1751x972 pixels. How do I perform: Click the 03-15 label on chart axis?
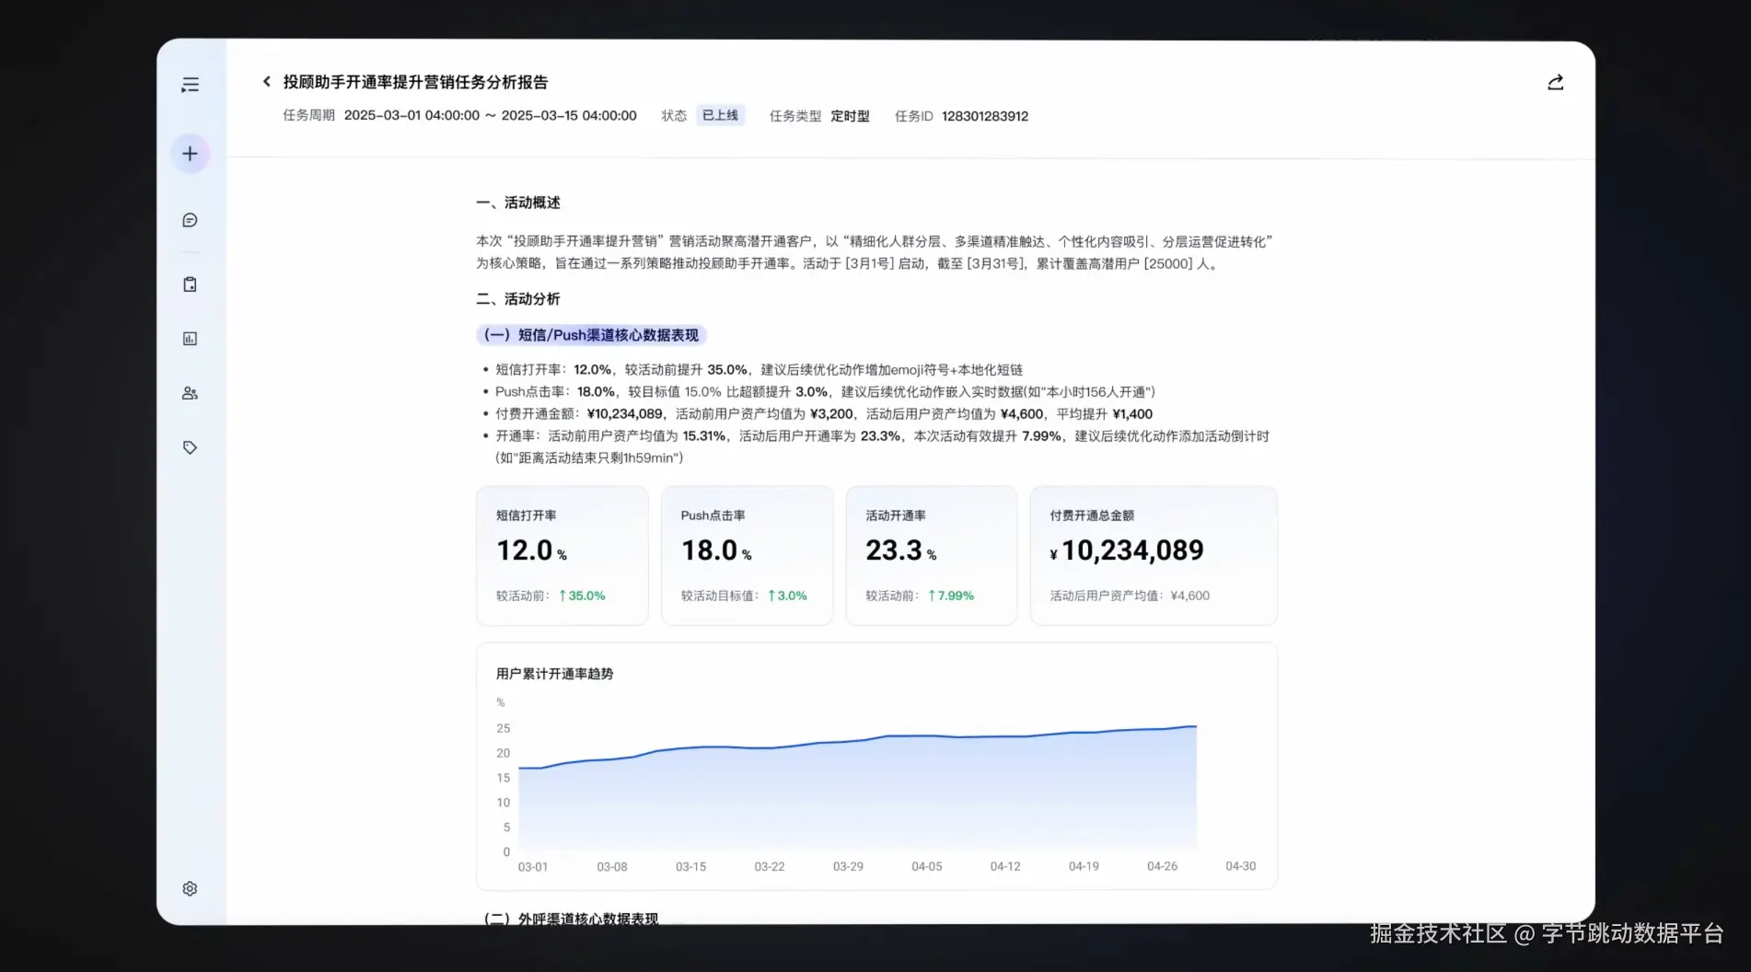point(690,866)
